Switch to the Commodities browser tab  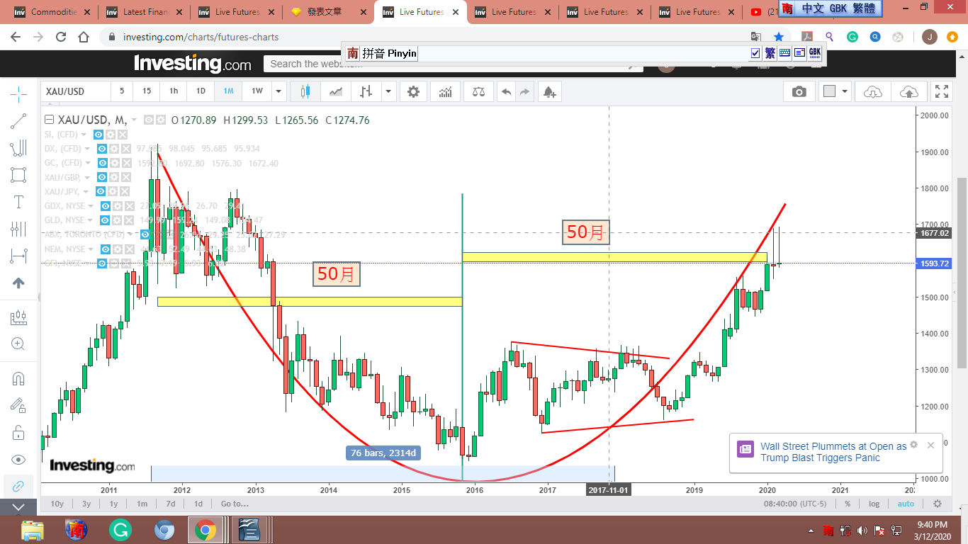(52, 12)
